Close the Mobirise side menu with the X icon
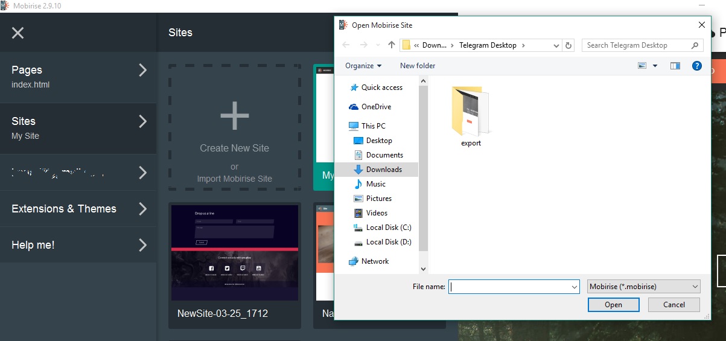726x341 pixels. click(18, 33)
